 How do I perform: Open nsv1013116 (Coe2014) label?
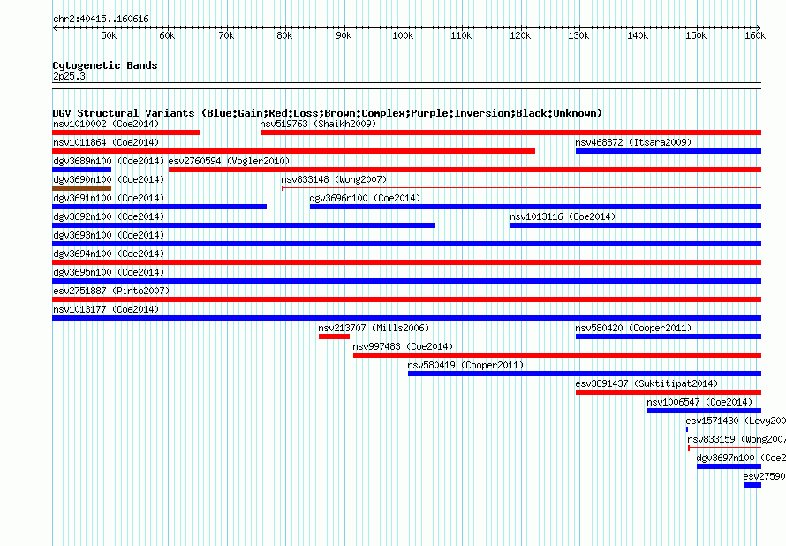pyautogui.click(x=563, y=216)
